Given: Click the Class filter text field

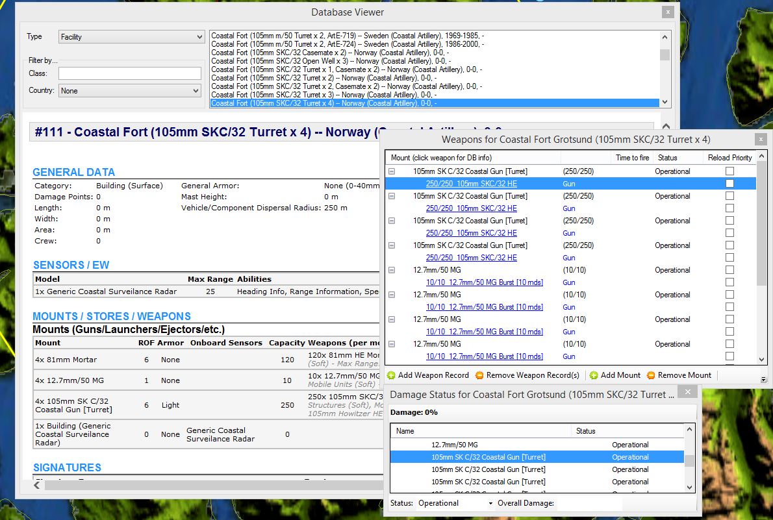Looking at the screenshot, I should (x=130, y=73).
